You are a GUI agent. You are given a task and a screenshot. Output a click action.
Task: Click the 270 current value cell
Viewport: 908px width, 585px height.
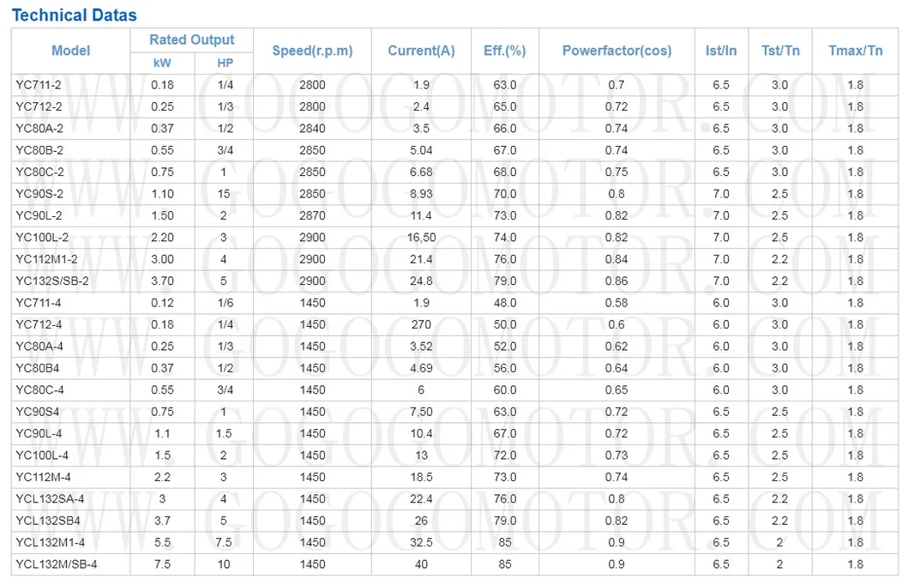pos(421,324)
